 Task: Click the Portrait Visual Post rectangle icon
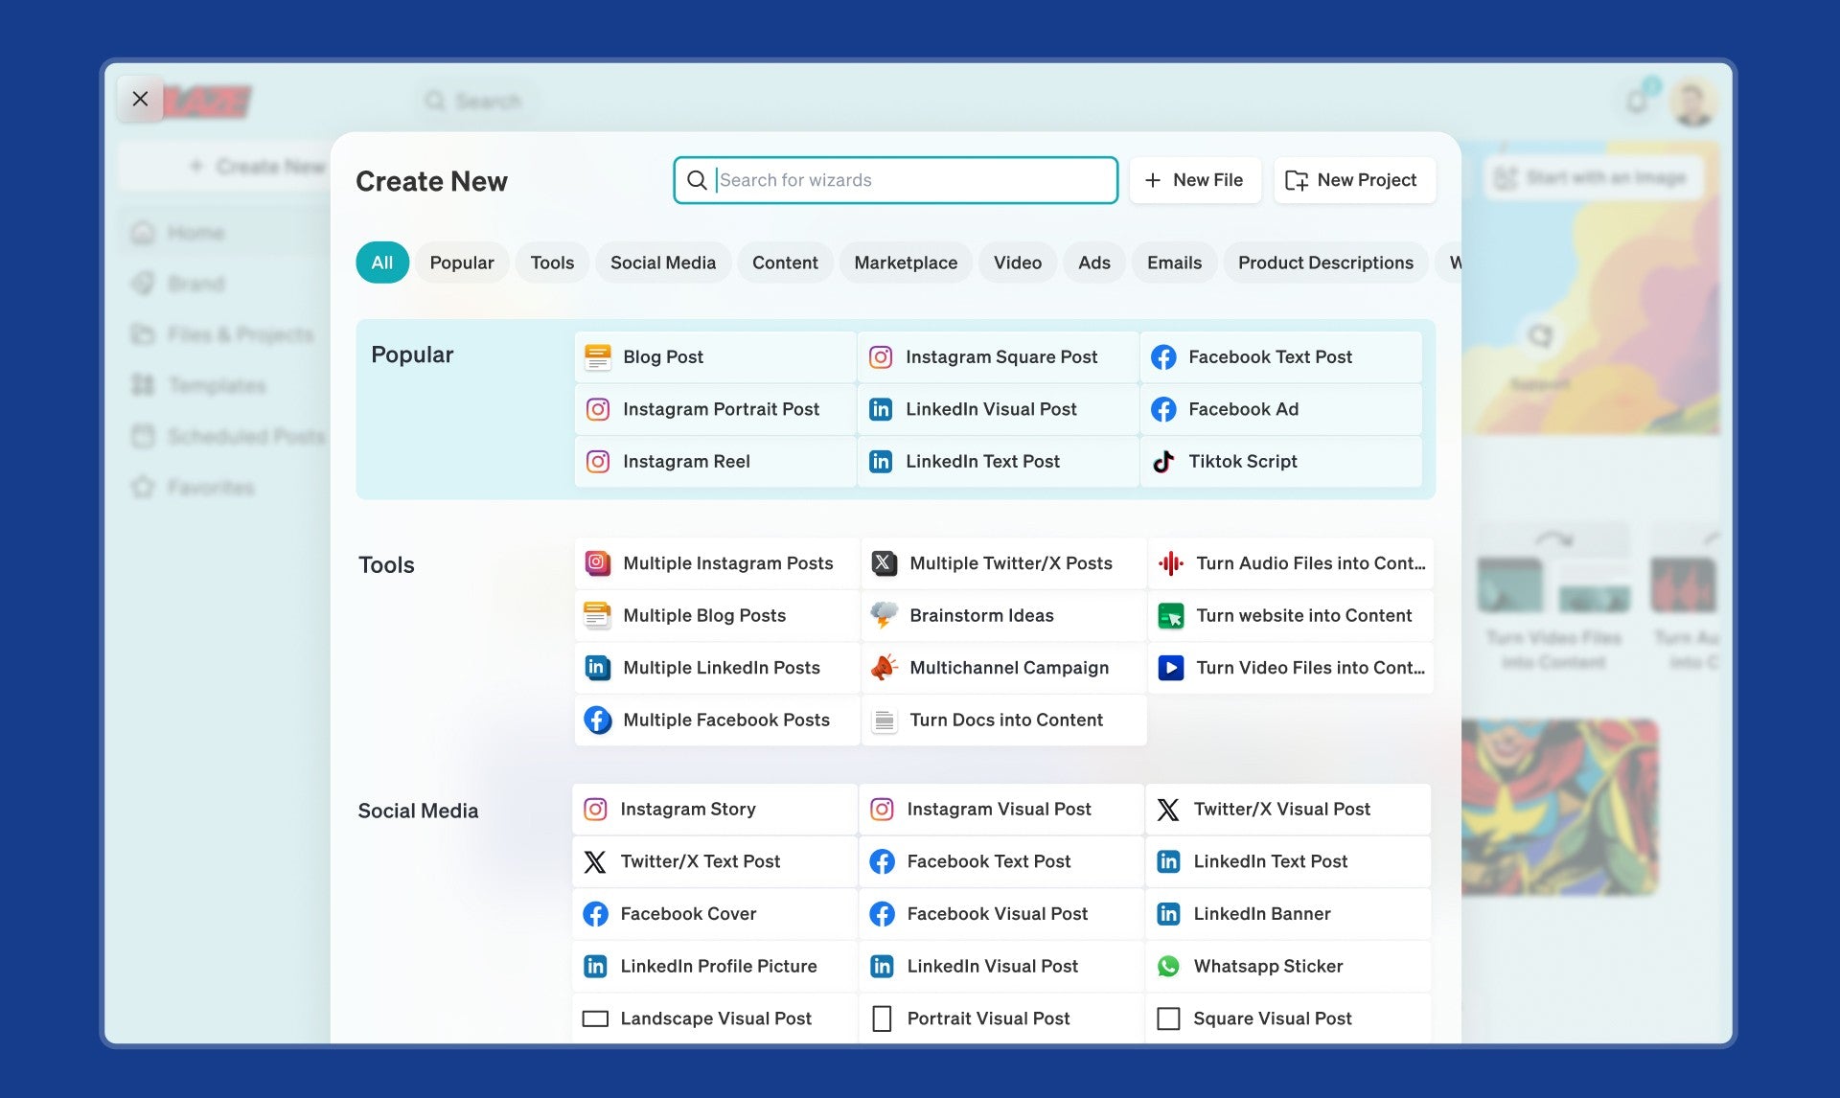click(x=882, y=1018)
